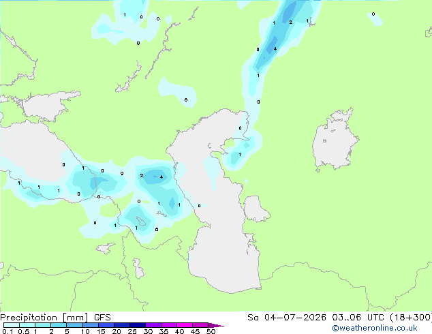This screenshot has width=432, height=334.
Task: Click the 45–50 mm legend color swatch
Action: [200, 325]
